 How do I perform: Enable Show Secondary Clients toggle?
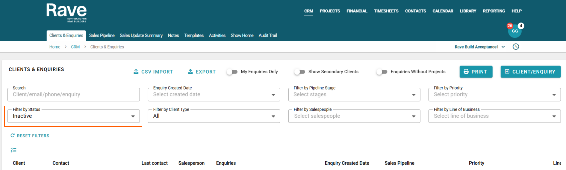pos(299,72)
